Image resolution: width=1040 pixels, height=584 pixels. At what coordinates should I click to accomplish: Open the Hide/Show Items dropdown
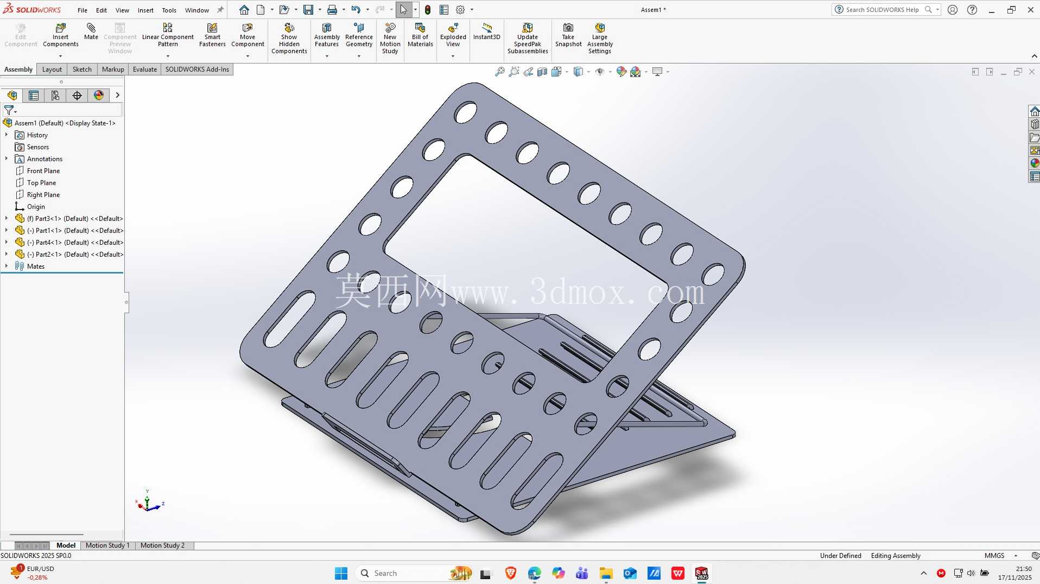(x=610, y=72)
